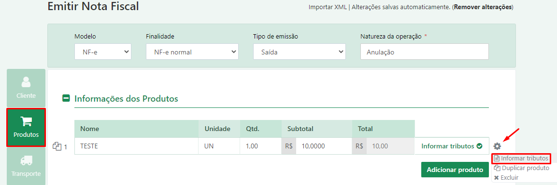Image resolution: width=557 pixels, height=185 pixels.
Task: Click the truck icon in the sidebar
Action: tap(26, 160)
